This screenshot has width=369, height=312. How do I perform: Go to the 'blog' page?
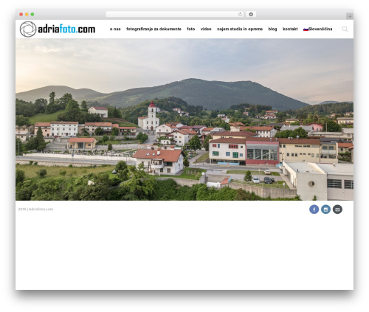click(272, 29)
